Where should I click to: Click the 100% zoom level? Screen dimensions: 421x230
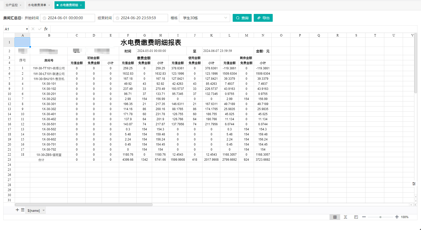[405, 217]
